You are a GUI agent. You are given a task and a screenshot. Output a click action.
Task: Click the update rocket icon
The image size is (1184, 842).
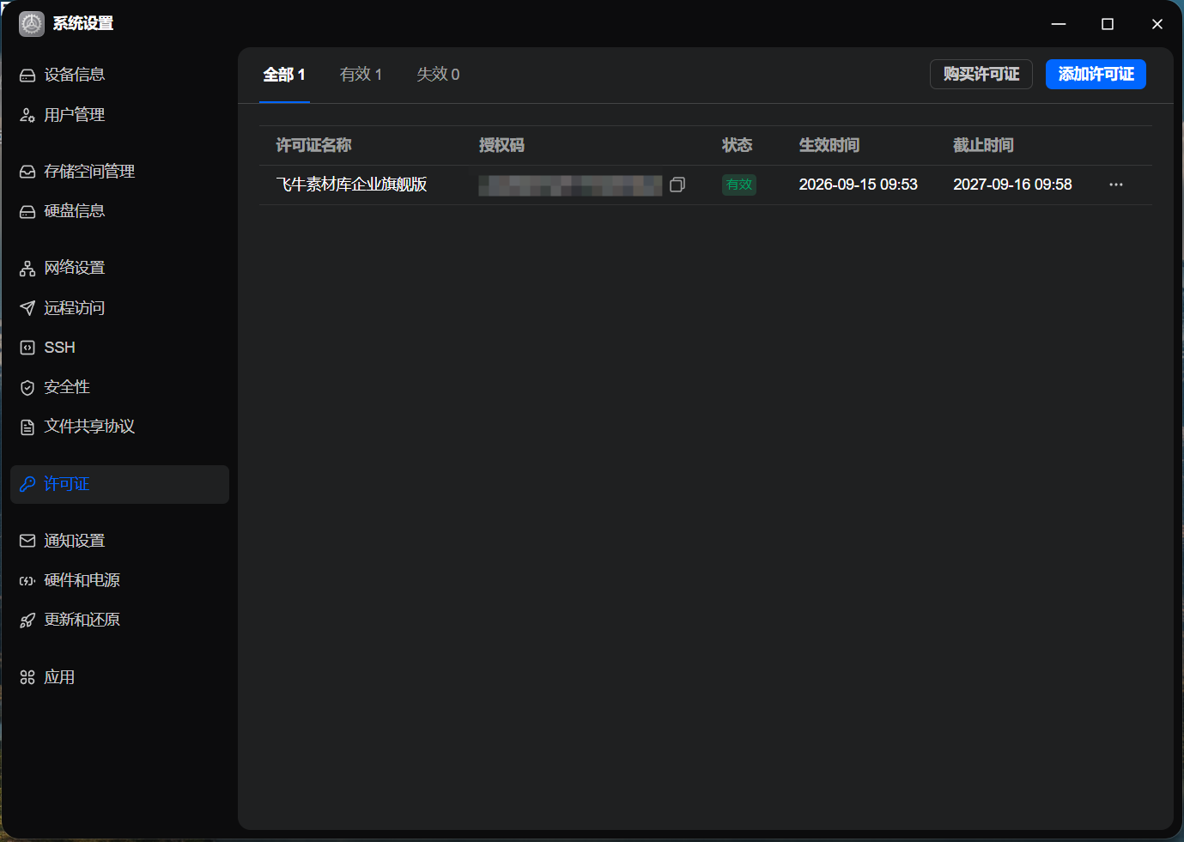(x=27, y=621)
